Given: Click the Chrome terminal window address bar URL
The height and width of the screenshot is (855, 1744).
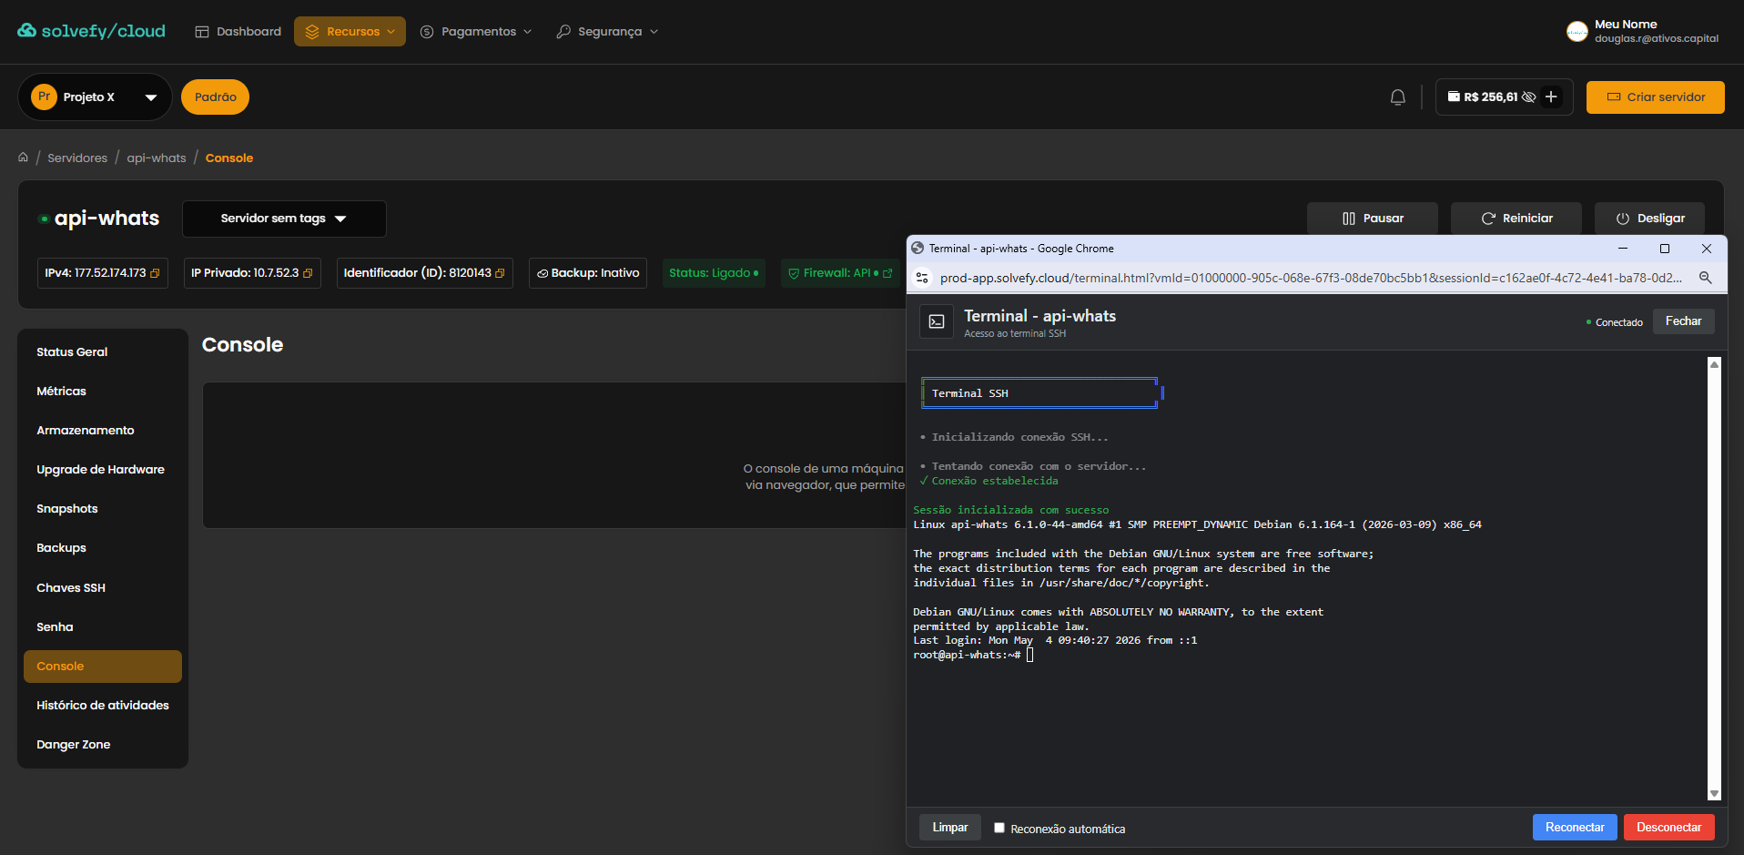Looking at the screenshot, I should point(1311,278).
